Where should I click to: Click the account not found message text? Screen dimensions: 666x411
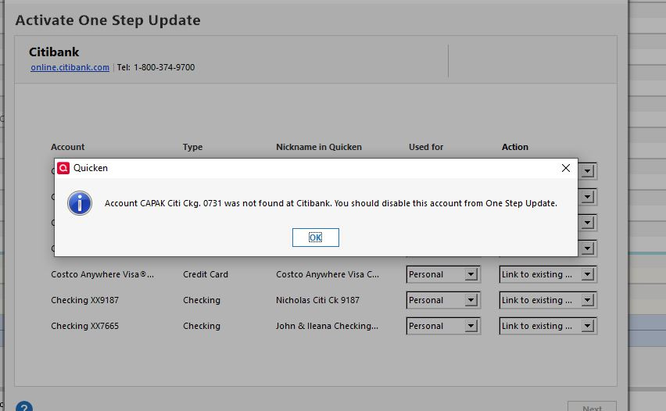pyautogui.click(x=331, y=203)
